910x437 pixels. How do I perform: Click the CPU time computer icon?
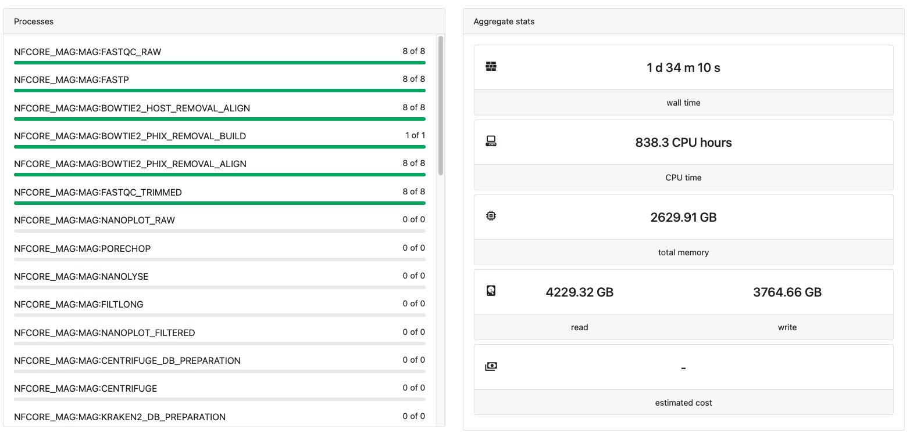(x=491, y=141)
